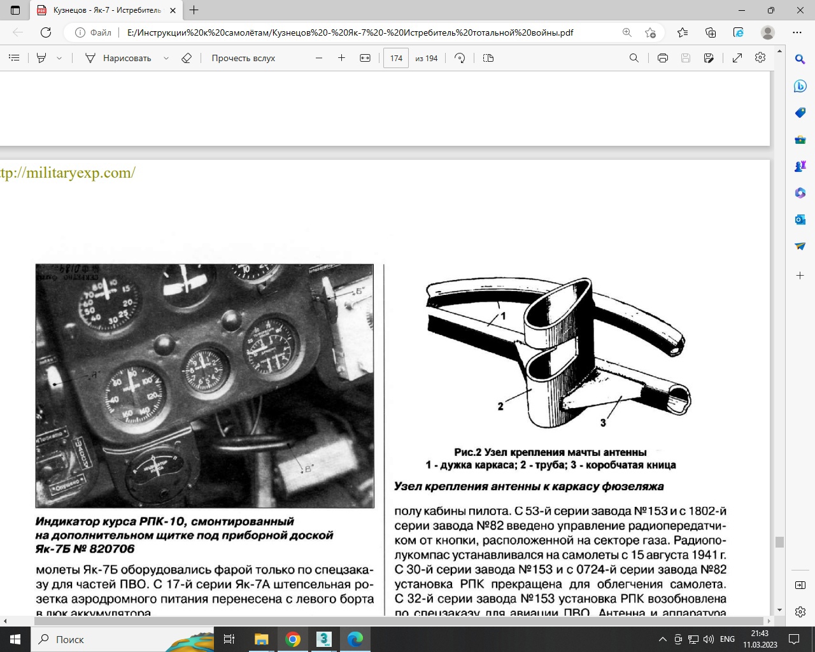Open Collections panel
Screen dimensions: 815x652
(x=711, y=32)
